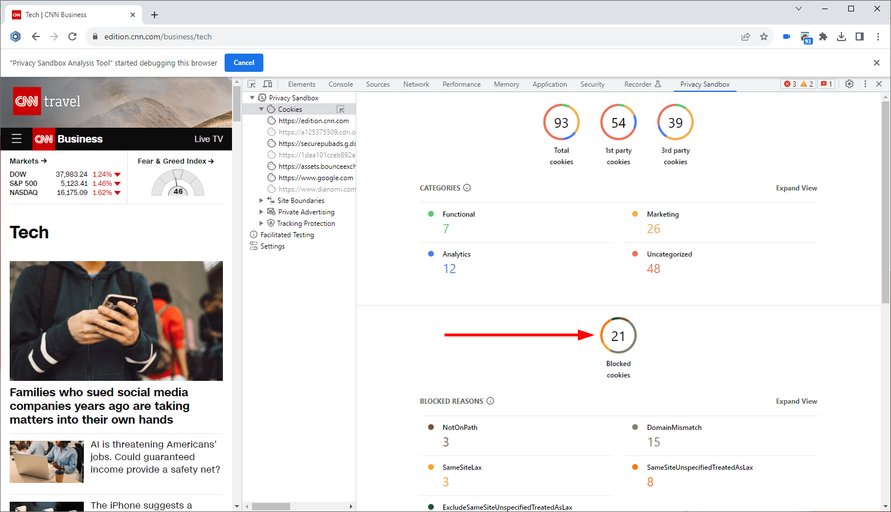891x512 pixels.
Task: Open the CNN hamburger menu
Action: point(17,139)
